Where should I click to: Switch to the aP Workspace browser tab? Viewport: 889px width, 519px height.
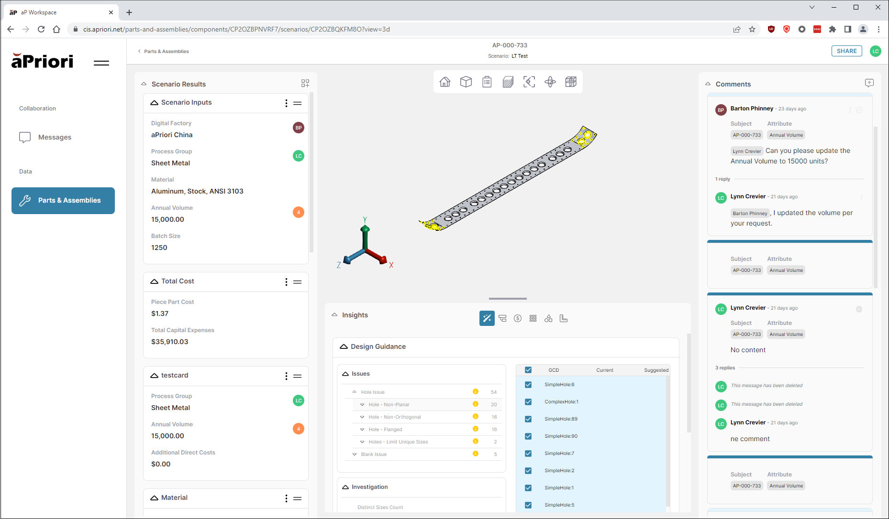60,12
